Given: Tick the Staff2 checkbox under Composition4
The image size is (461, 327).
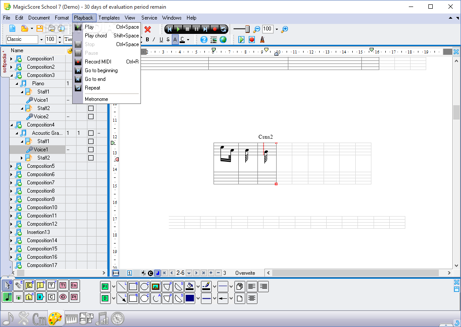Looking at the screenshot, I should pyautogui.click(x=91, y=157).
